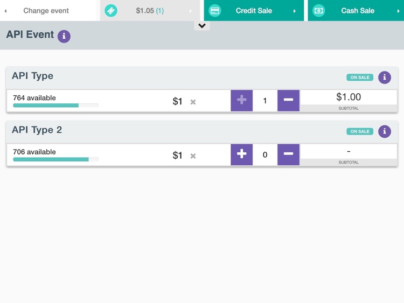Click the $1 price in API Type row
This screenshot has width=404, height=303.
(177, 101)
